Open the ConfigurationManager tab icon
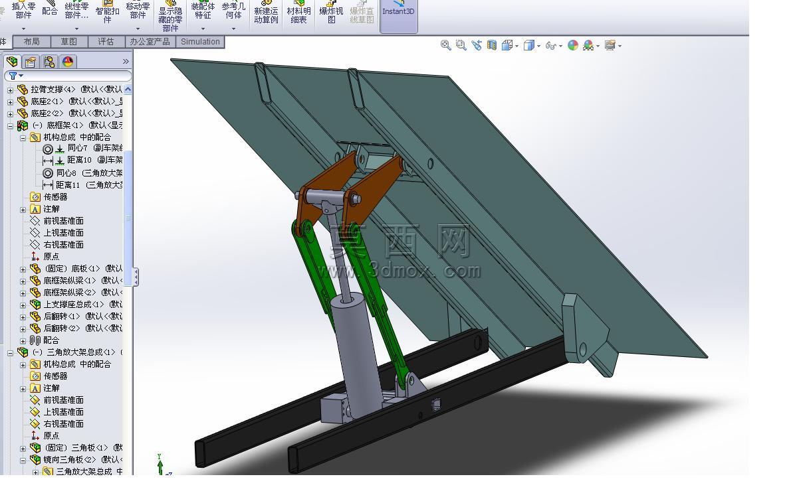799x499 pixels. coord(49,62)
